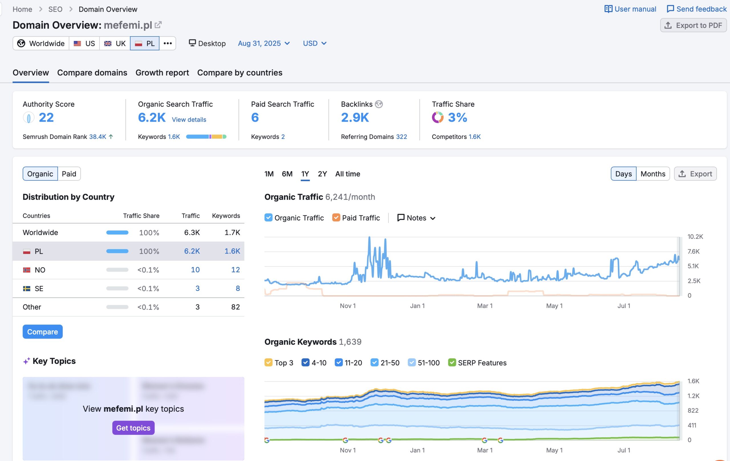
Task: Toggle the 4-10 keywords checkbox
Action: pyautogui.click(x=305, y=362)
